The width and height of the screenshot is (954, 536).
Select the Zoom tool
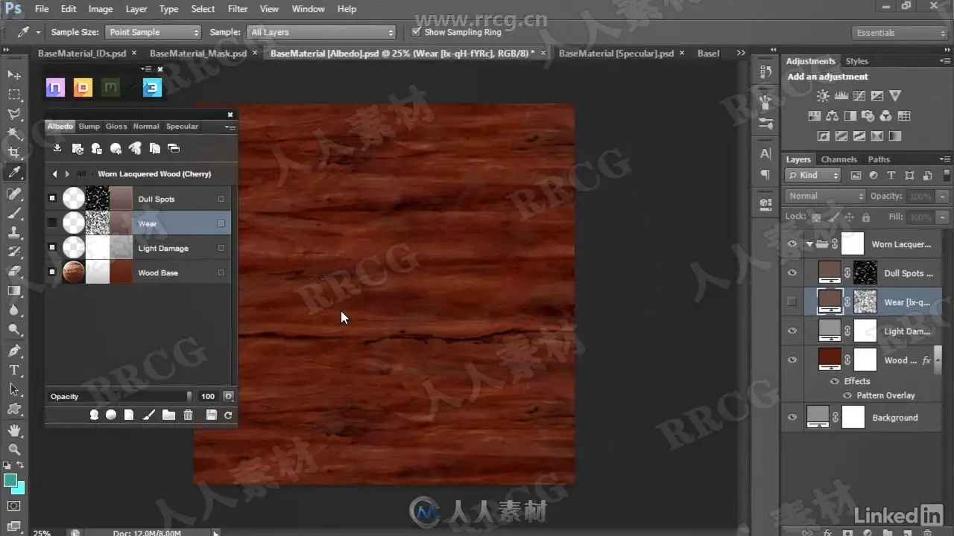(x=14, y=449)
